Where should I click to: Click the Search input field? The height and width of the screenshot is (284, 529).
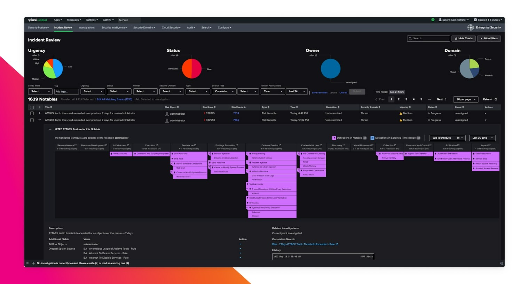coord(428,38)
